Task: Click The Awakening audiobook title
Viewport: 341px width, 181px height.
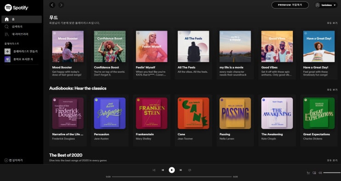Action: 272,134
